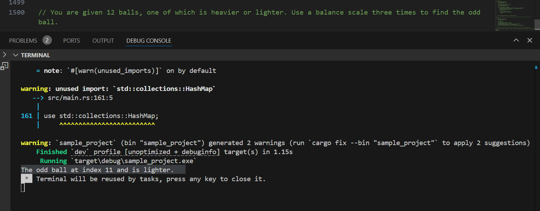Click the editor vertical scrollbar thumb
The height and width of the screenshot is (211, 540).
[x=537, y=23]
